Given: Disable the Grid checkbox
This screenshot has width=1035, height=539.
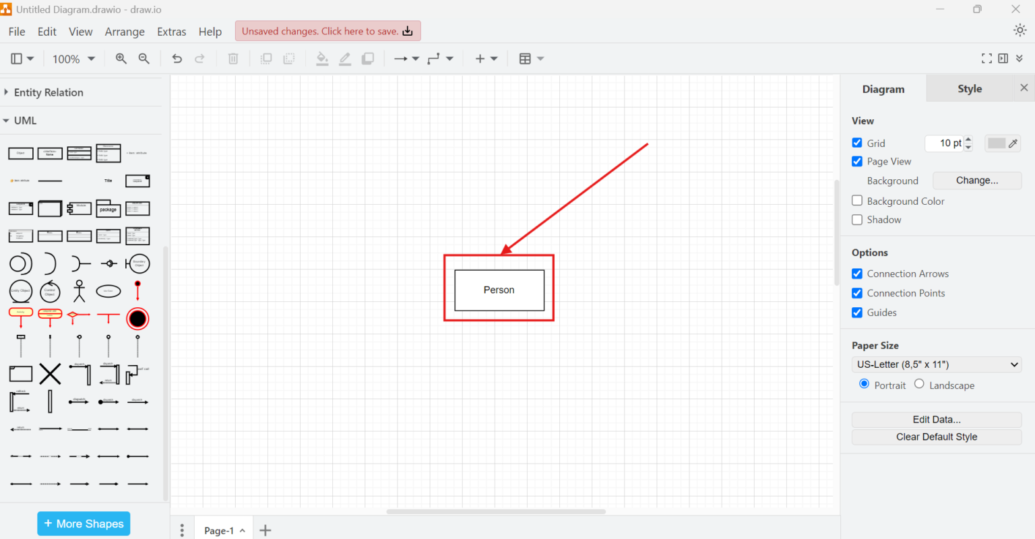Looking at the screenshot, I should point(857,142).
